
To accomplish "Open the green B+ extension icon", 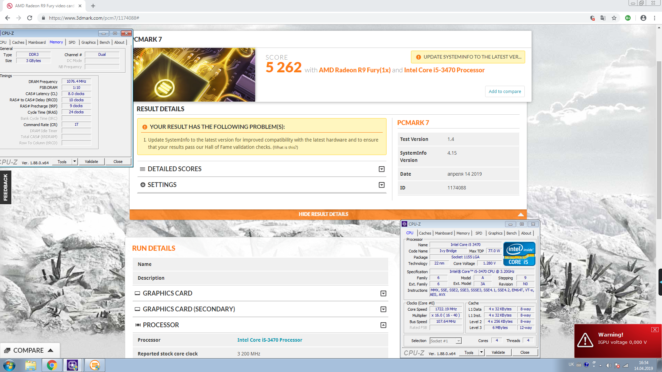I will [x=628, y=18].
